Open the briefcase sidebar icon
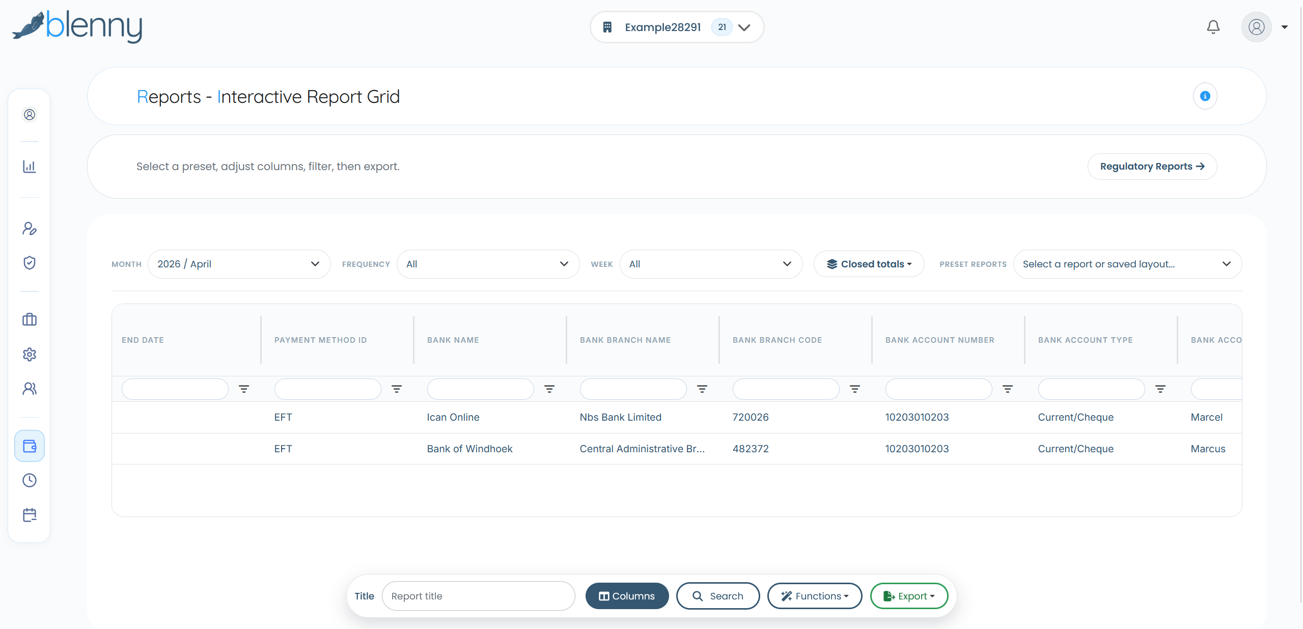 tap(30, 319)
